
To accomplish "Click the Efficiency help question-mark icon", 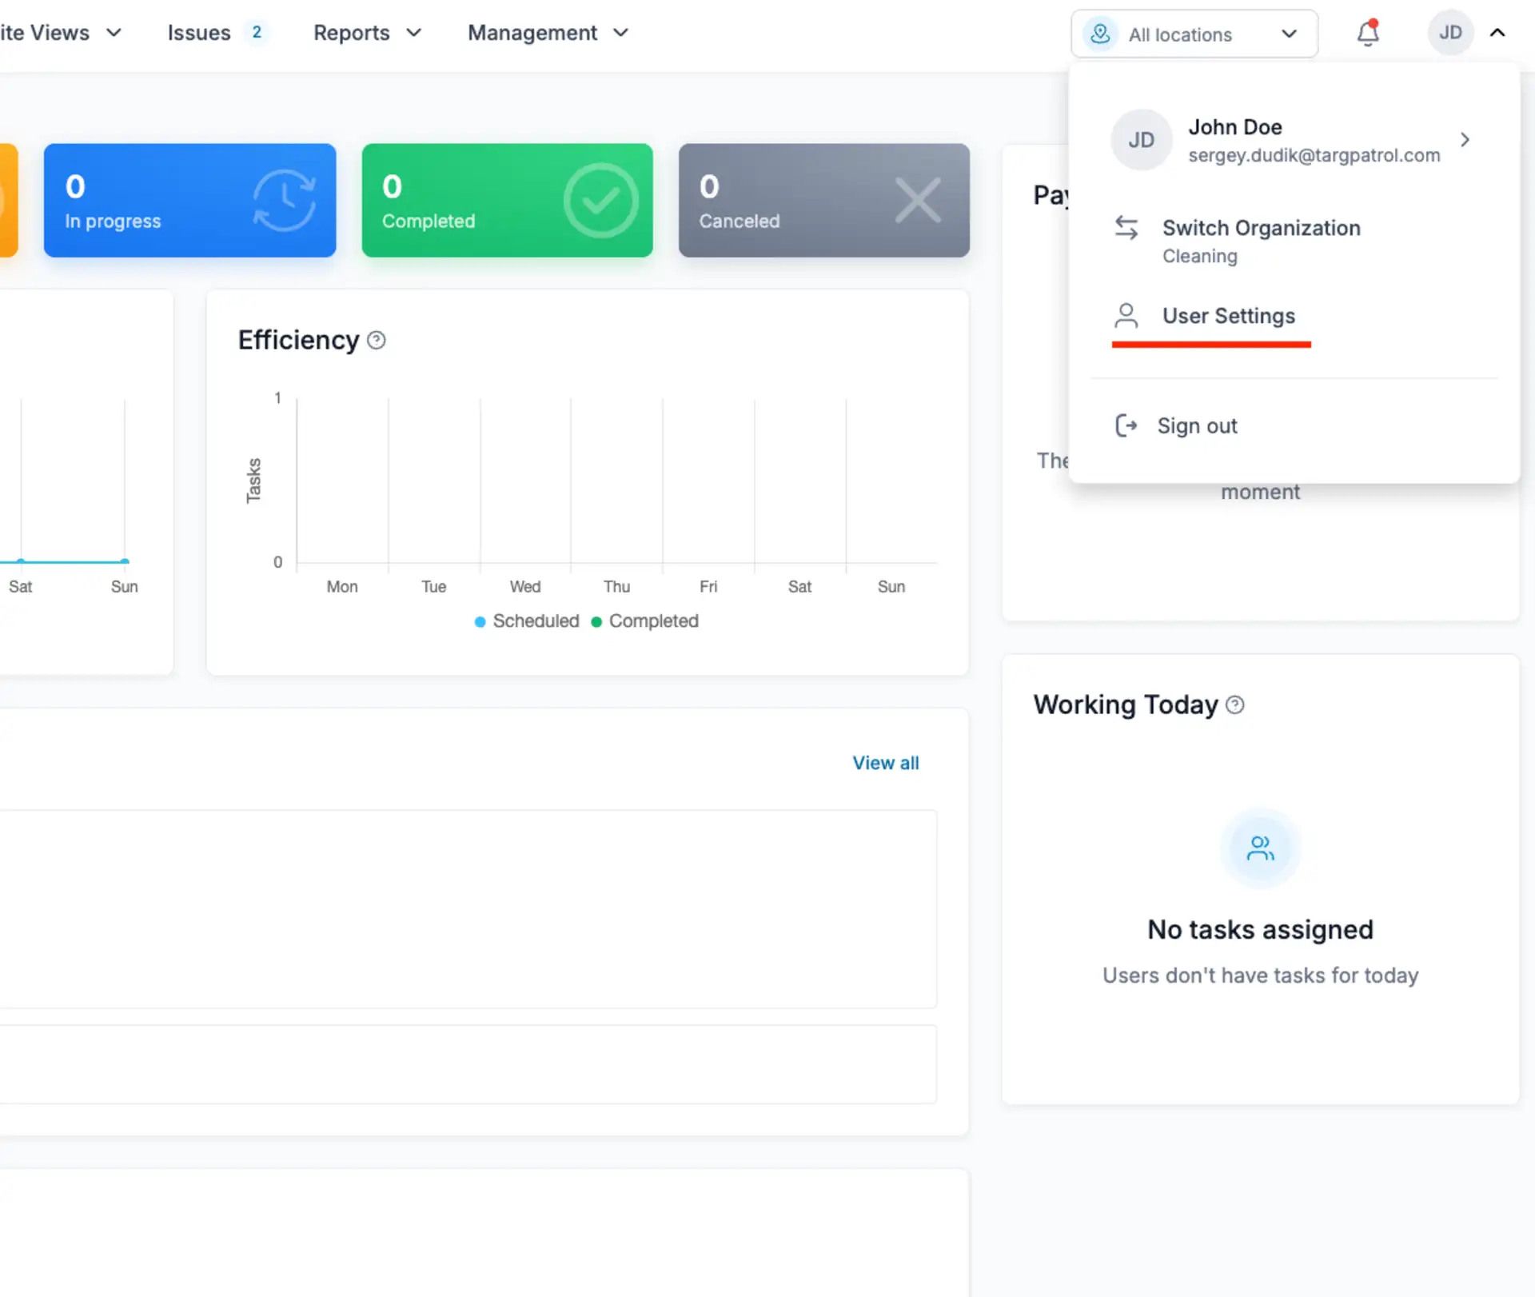I will 376,341.
